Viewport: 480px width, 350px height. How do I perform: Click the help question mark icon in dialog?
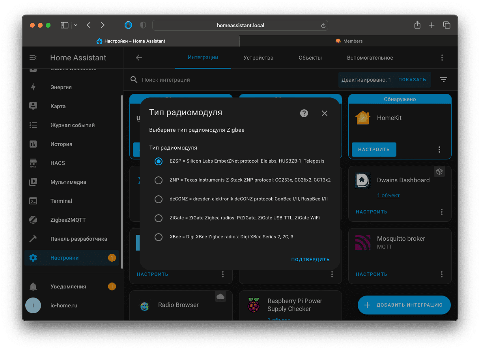tap(304, 113)
